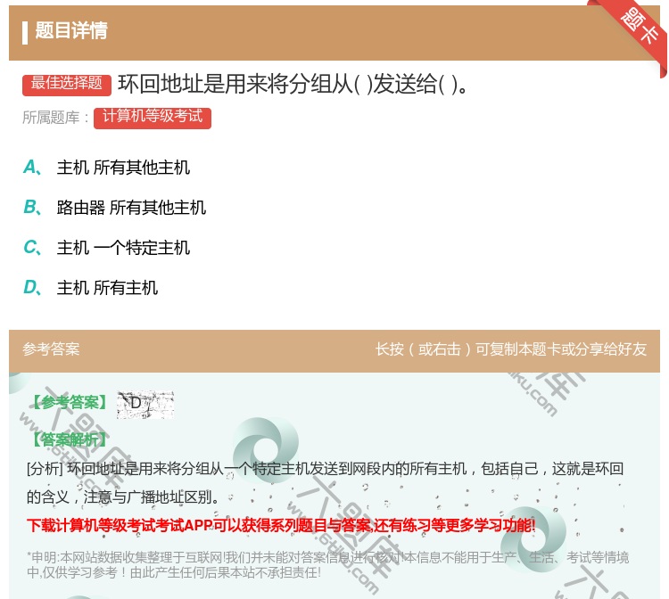Click the line 的含义，注意与广播地址区别

pos(123,497)
